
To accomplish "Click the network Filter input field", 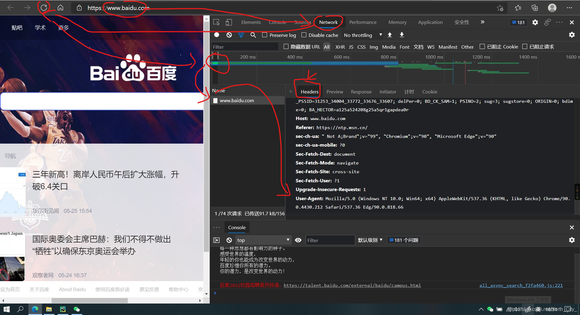I will 245,47.
